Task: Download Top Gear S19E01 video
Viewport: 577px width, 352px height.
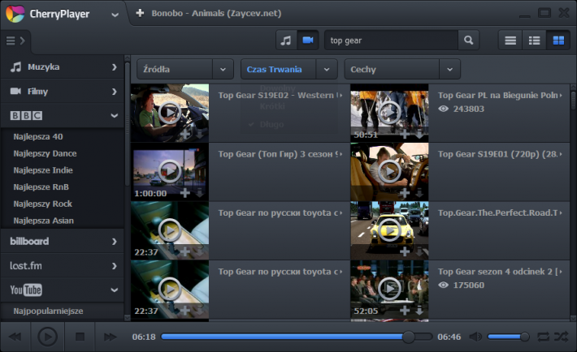Action: [x=419, y=192]
